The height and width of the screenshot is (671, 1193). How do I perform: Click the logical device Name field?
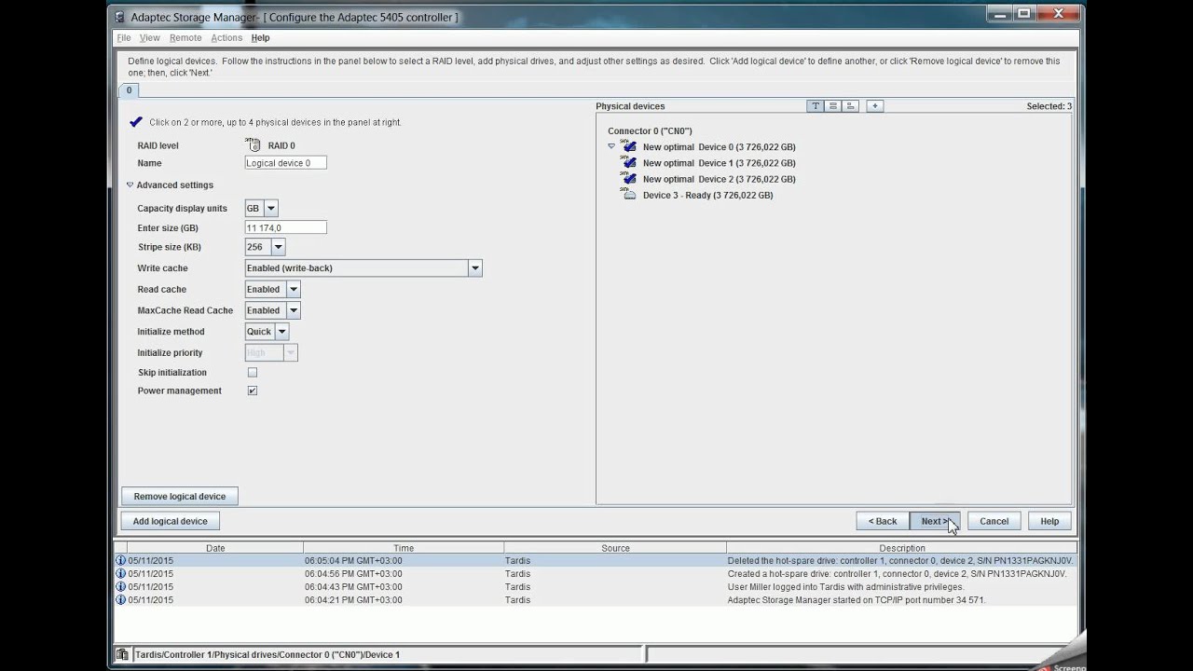(x=285, y=163)
